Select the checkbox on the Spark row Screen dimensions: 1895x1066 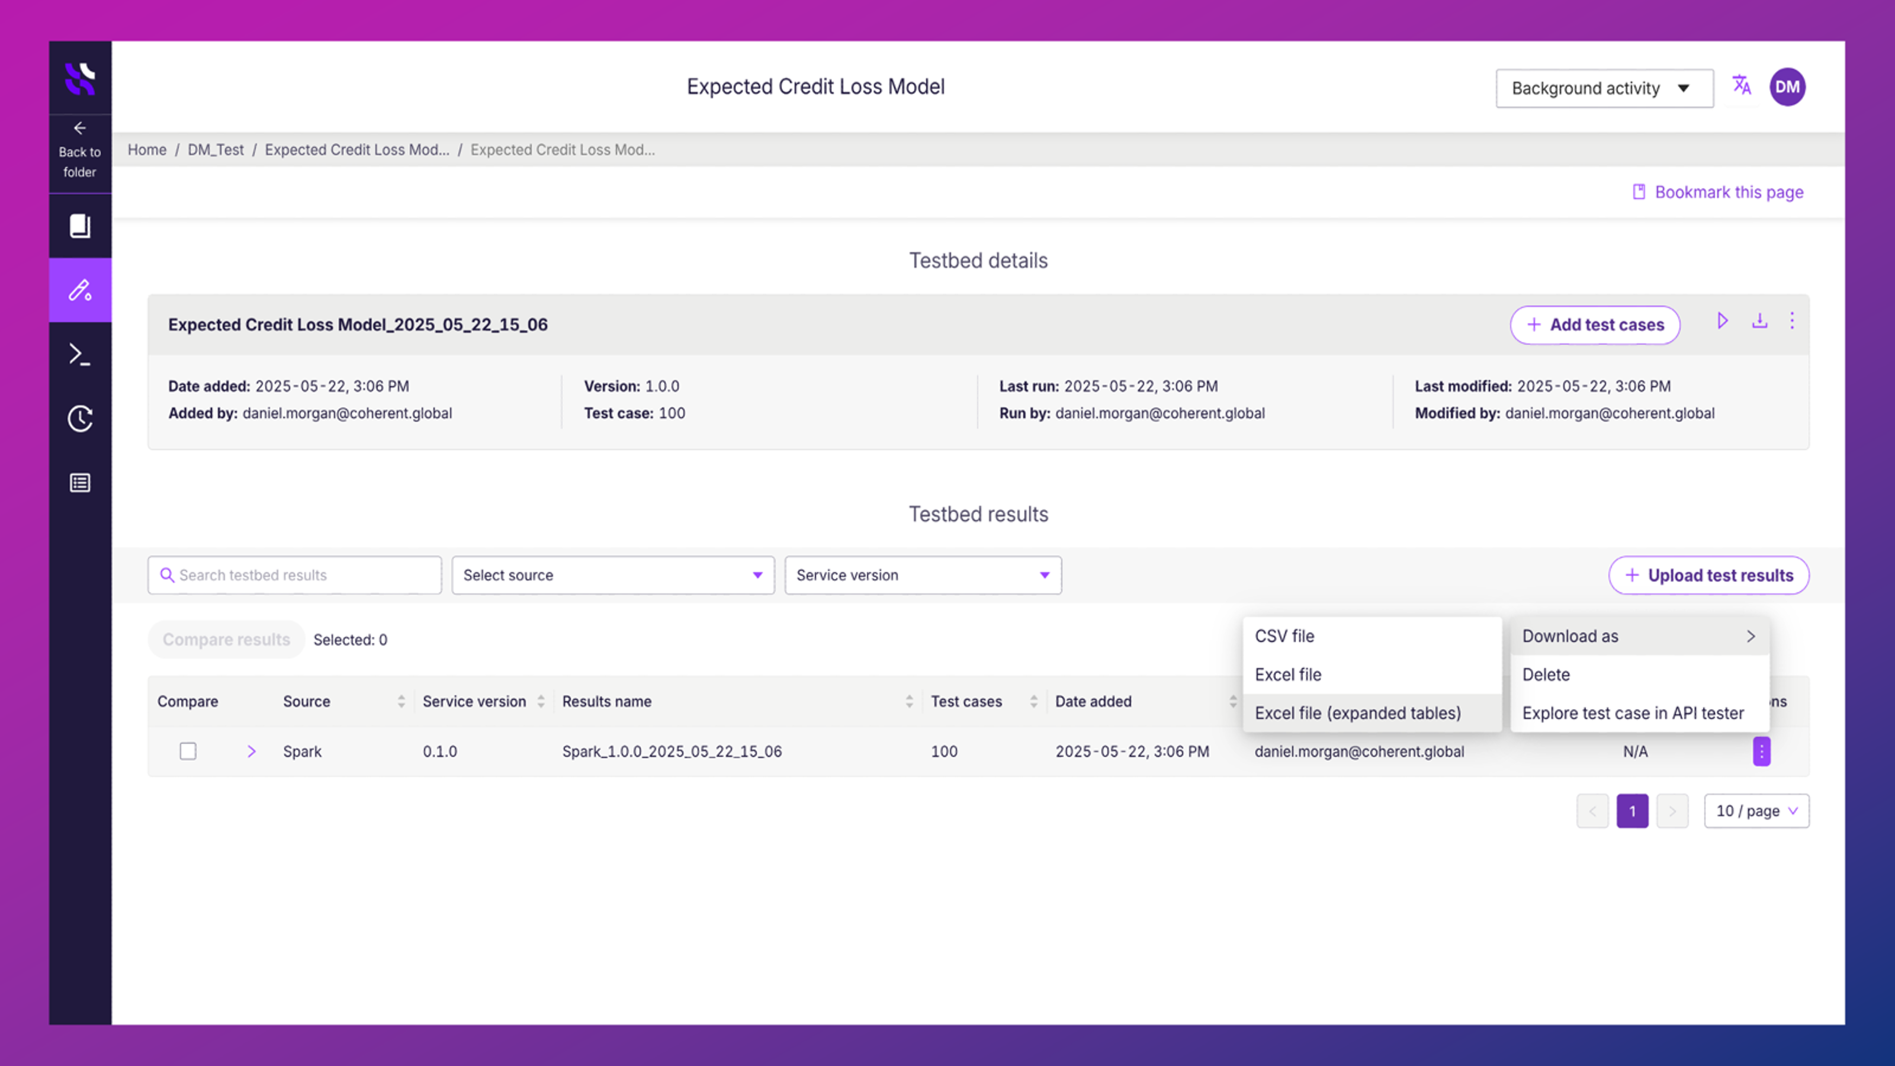(188, 751)
